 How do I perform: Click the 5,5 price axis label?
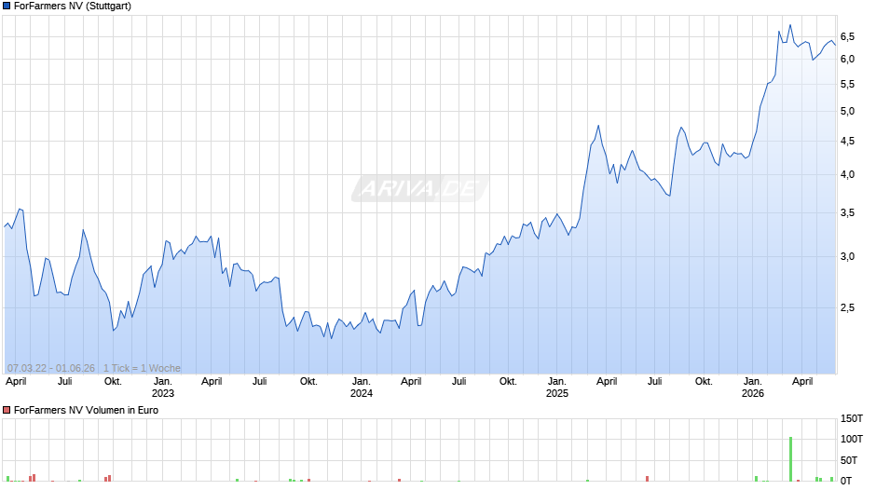[847, 85]
